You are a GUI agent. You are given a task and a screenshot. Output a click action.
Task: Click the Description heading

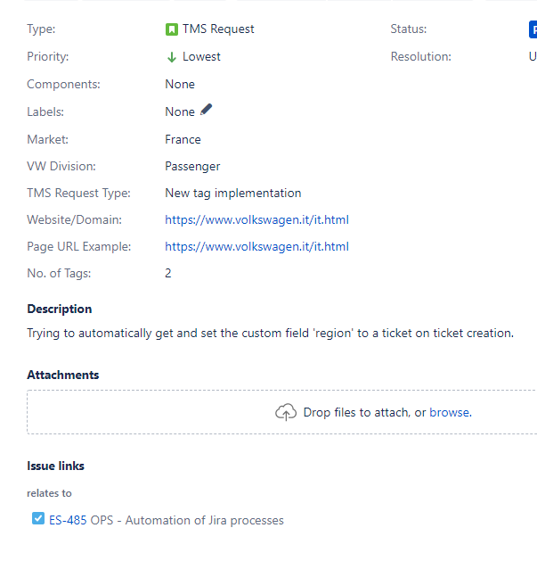point(60,309)
